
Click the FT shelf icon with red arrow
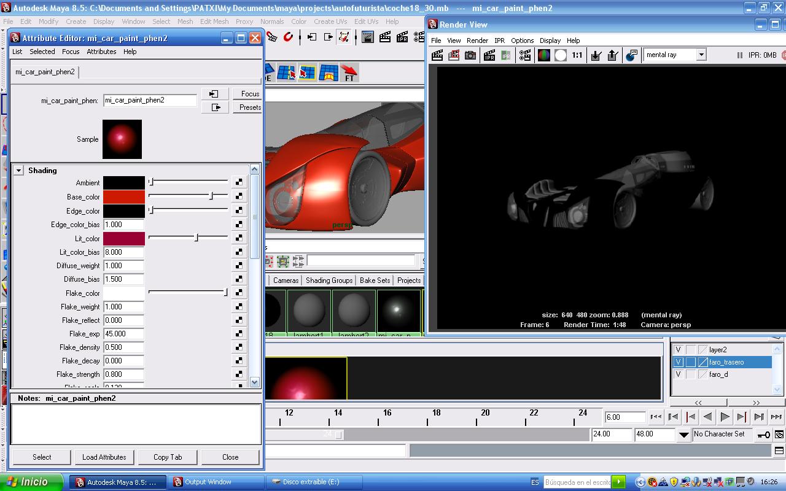click(x=349, y=73)
